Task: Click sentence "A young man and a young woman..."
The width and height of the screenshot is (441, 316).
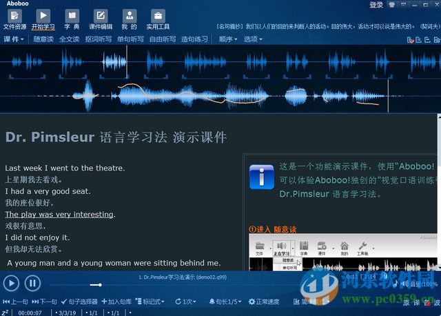Action: point(114,263)
